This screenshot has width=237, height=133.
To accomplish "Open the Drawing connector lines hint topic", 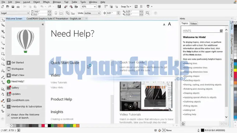I will [x=196, y=68].
